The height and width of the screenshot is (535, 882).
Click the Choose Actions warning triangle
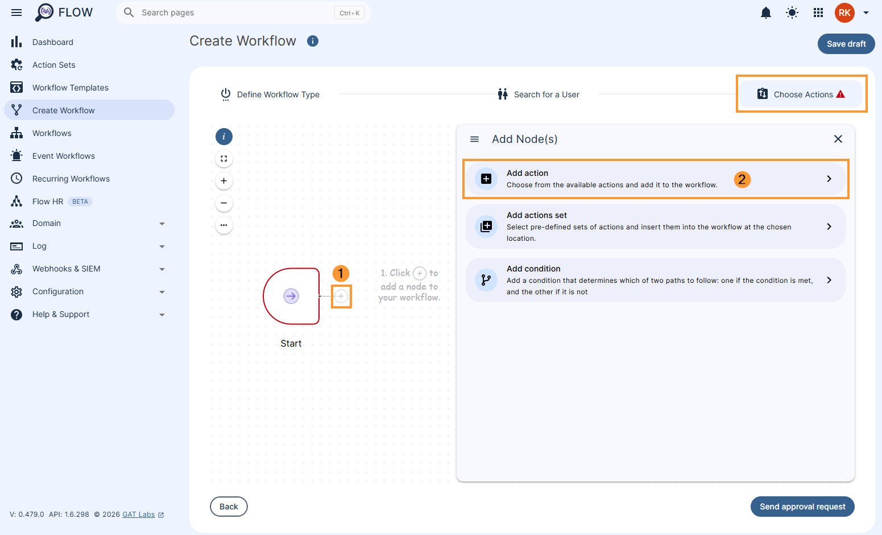pyautogui.click(x=840, y=94)
